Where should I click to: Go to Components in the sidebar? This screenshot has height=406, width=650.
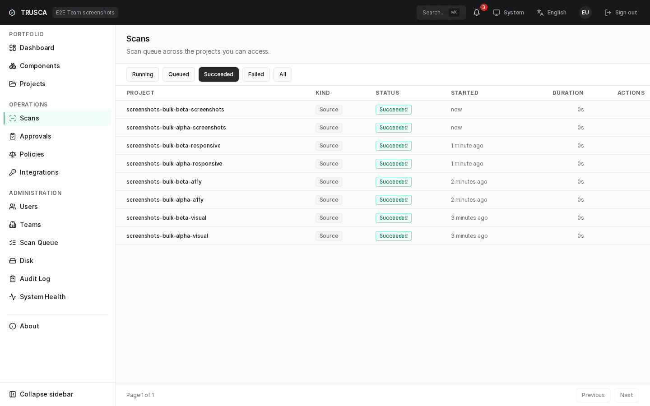(x=57, y=66)
